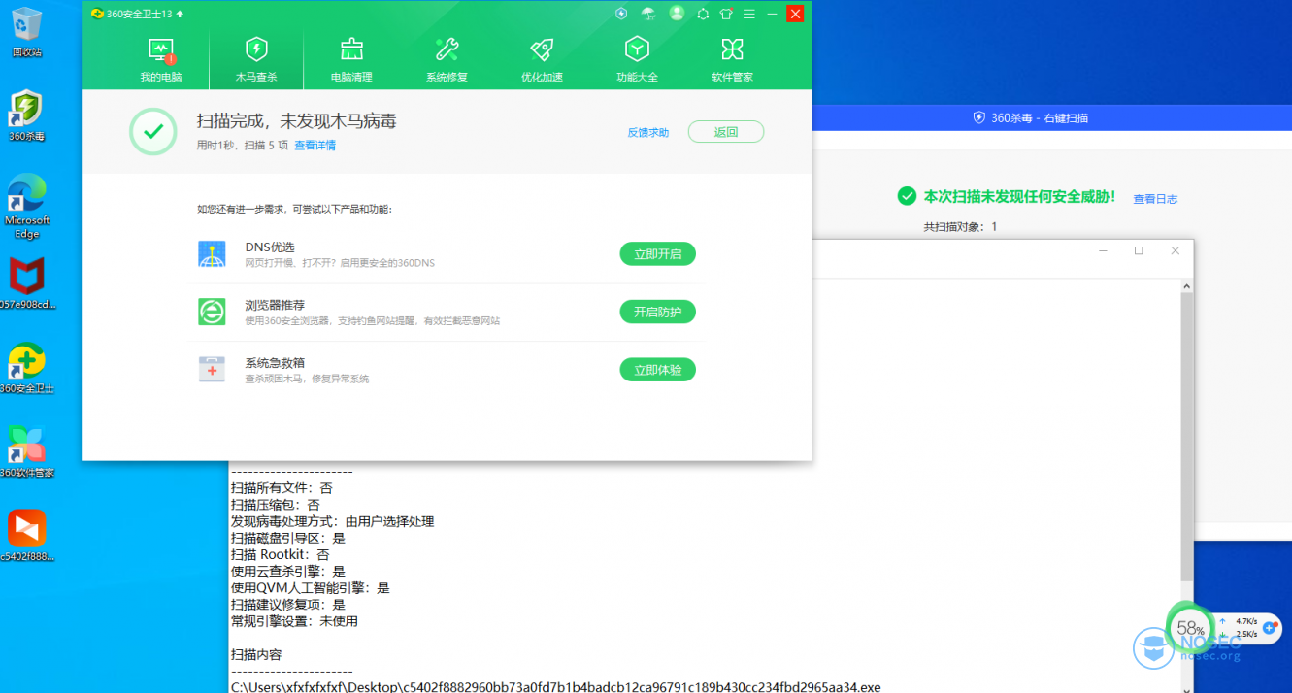1292x693 pixels.
Task: Click the green checkmark scan result icon
Action: 153,132
